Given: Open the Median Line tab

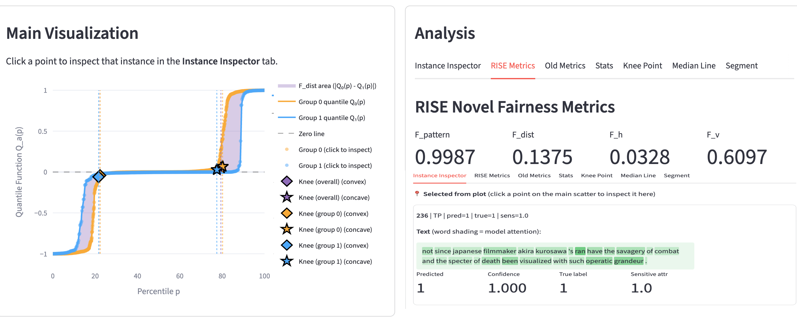Looking at the screenshot, I should pyautogui.click(x=694, y=66).
